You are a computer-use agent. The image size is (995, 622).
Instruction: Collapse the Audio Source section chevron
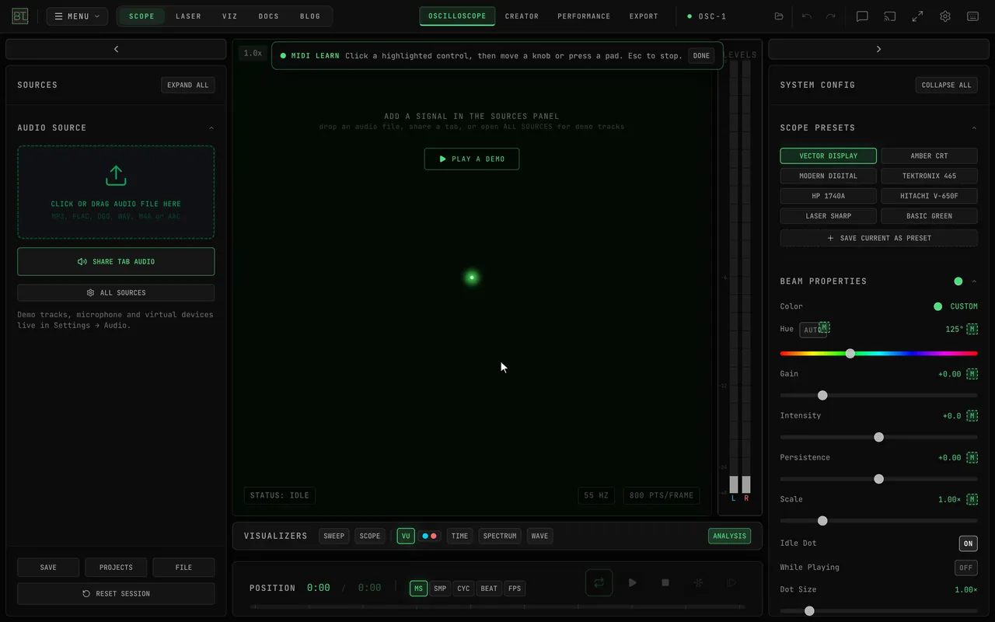pos(211,128)
